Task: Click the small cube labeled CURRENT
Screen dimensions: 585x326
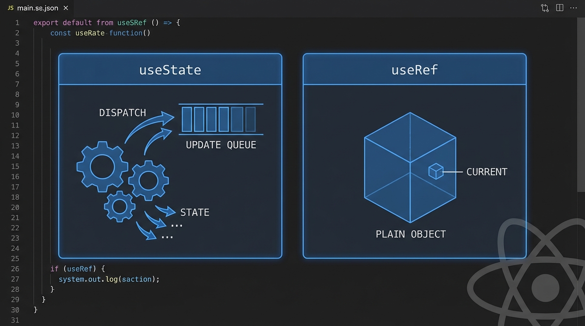Action: point(436,171)
